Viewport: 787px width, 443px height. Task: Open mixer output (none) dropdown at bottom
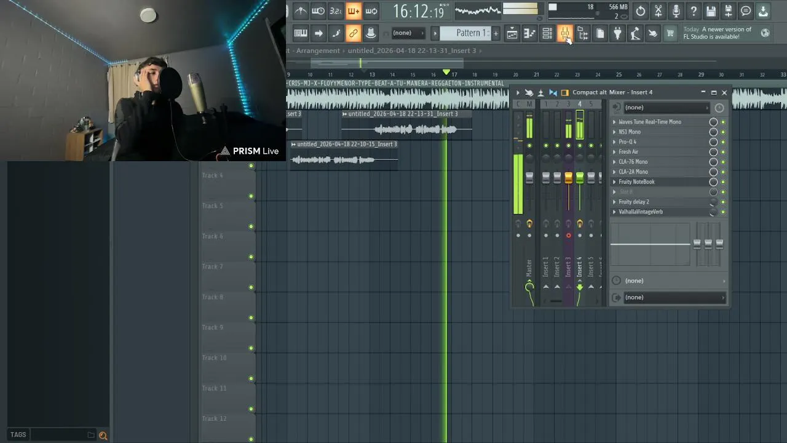click(674, 298)
